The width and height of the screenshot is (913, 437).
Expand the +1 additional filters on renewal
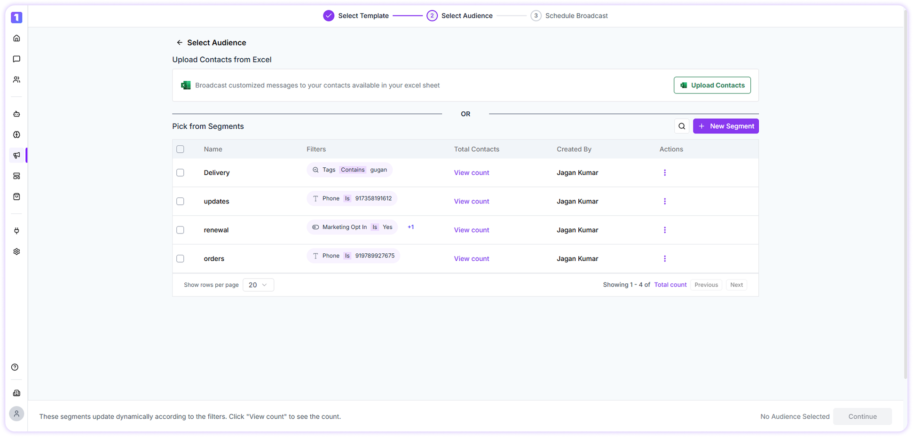[x=410, y=227]
